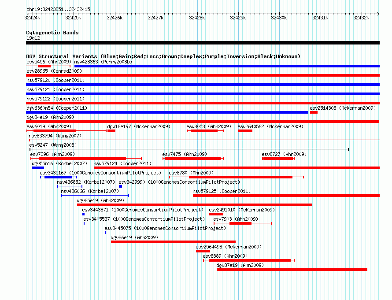Open variant nsv833794 (Wong2007) label

[x=55, y=136]
